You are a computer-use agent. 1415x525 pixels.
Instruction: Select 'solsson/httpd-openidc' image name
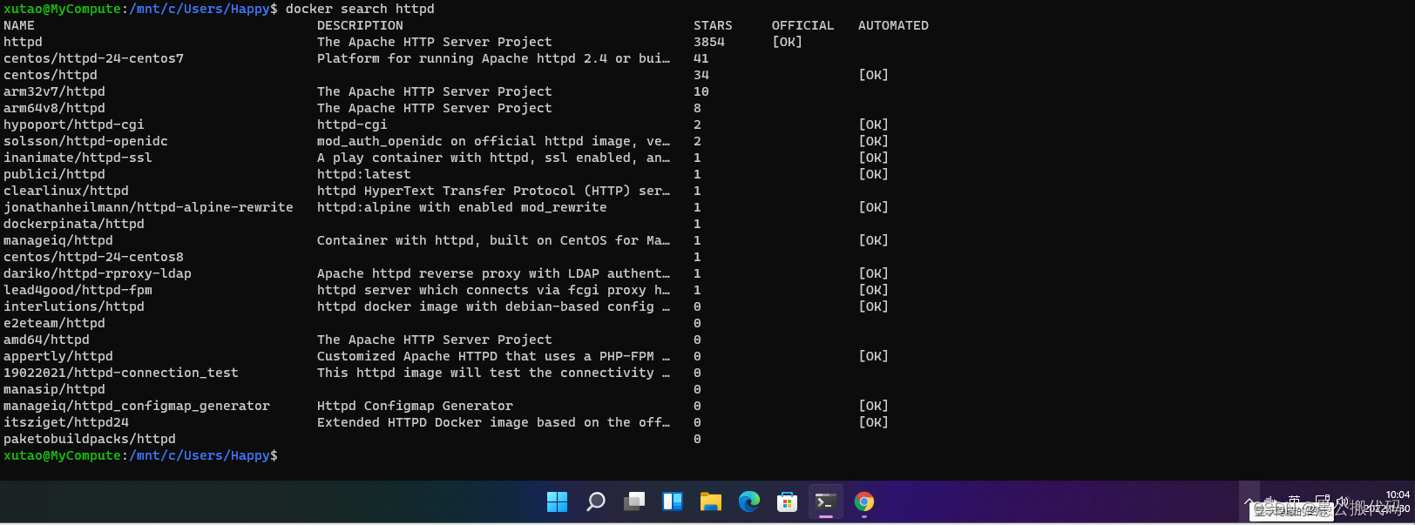85,141
